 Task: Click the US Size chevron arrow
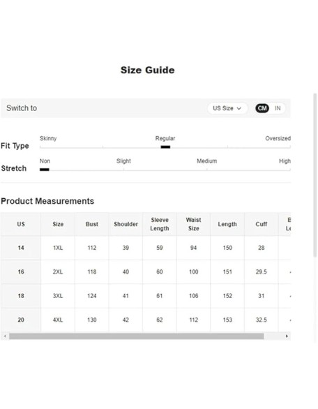click(x=238, y=108)
